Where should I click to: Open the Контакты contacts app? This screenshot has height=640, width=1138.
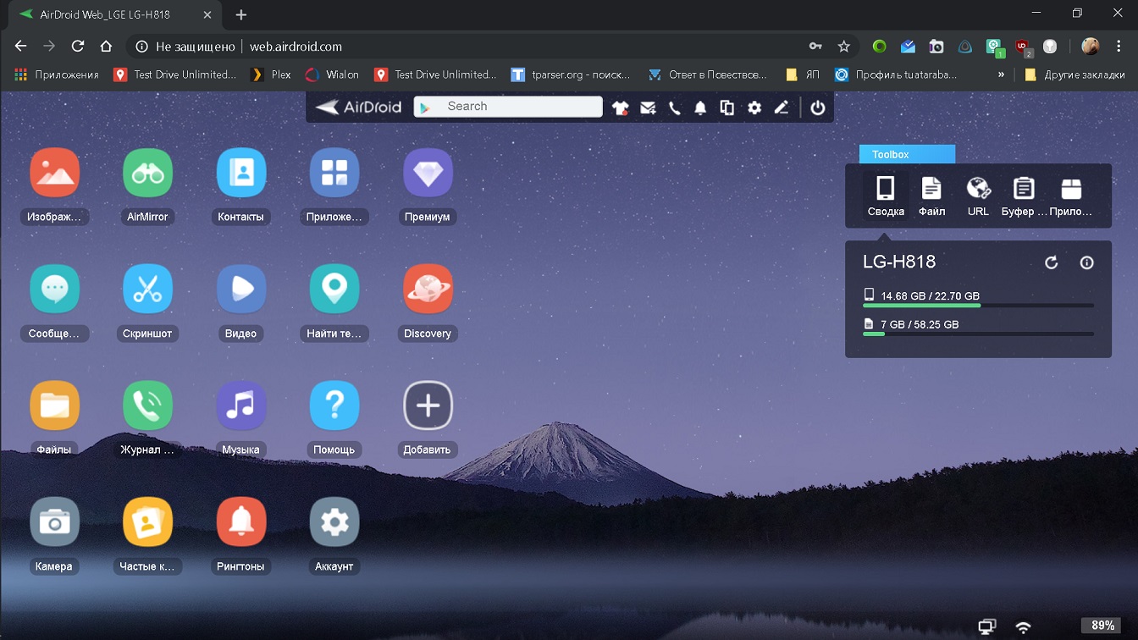[x=240, y=174]
